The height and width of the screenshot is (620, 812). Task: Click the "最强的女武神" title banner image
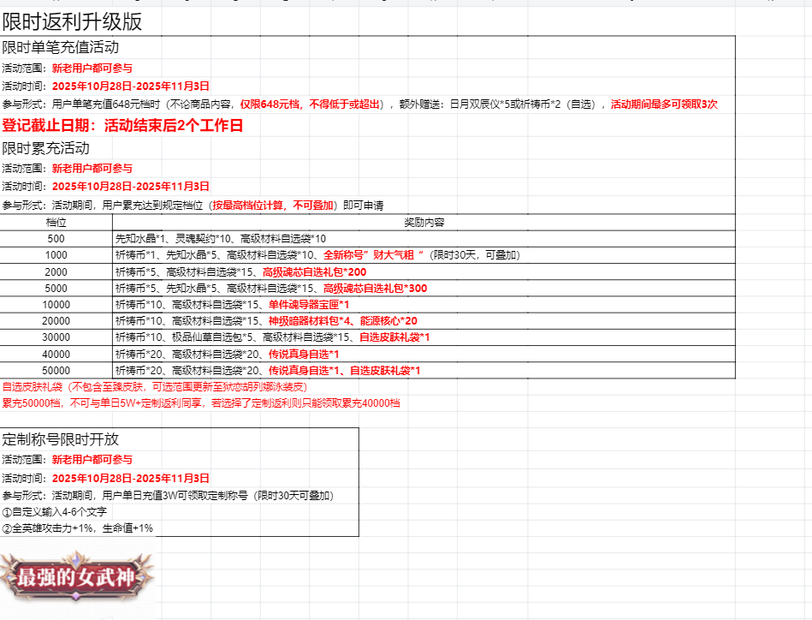point(78,576)
